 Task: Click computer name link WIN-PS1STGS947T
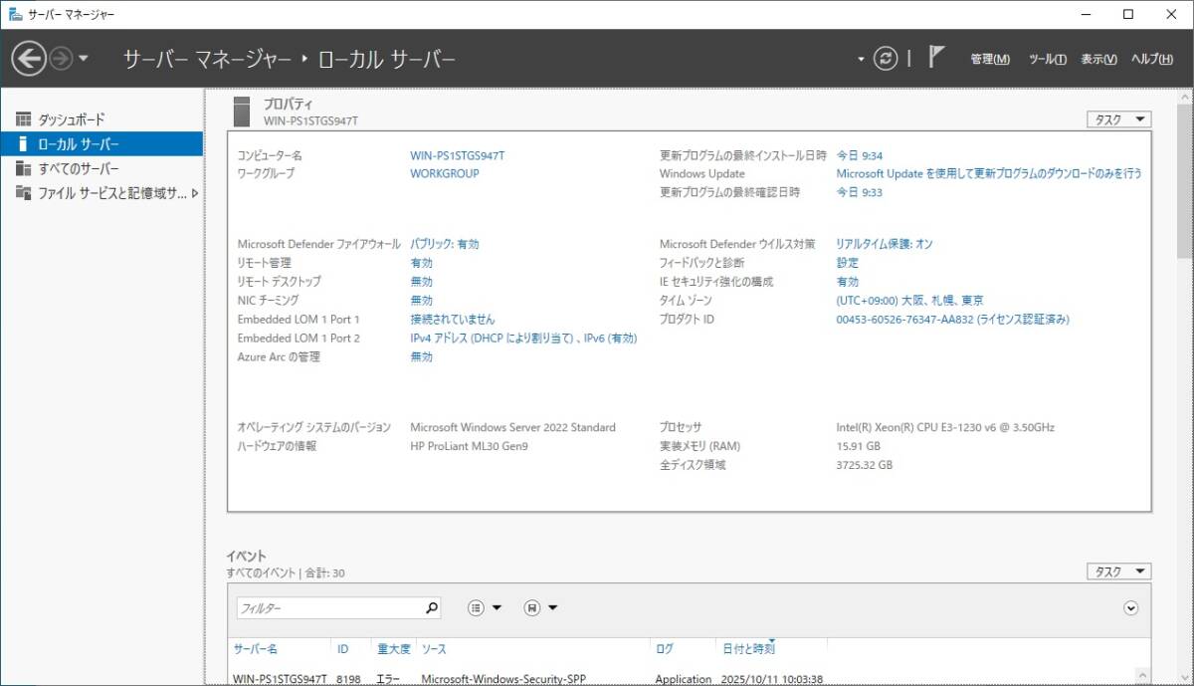tap(457, 155)
